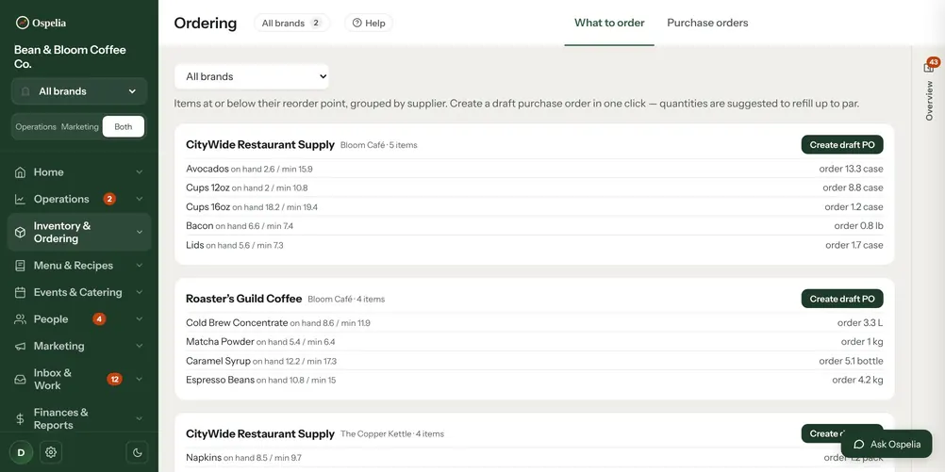The image size is (945, 472).
Task: Open the sidebar All brands selector
Action: (79, 91)
